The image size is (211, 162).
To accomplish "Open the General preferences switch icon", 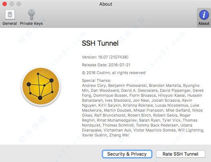I will [10, 15].
